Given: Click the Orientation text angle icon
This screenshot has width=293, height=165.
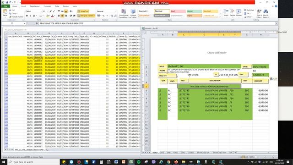Looking at the screenshot, I should (x=71, y=11).
